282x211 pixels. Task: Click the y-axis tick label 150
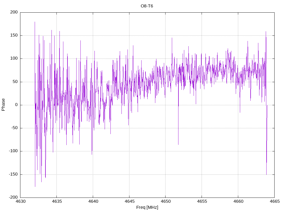(x=14, y=35)
